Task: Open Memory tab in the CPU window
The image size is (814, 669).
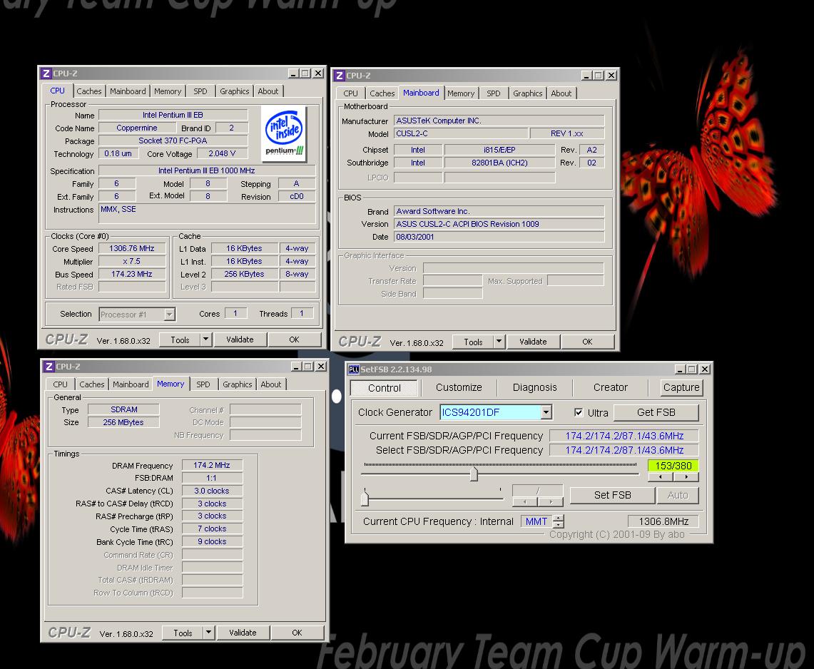Action: point(168,91)
